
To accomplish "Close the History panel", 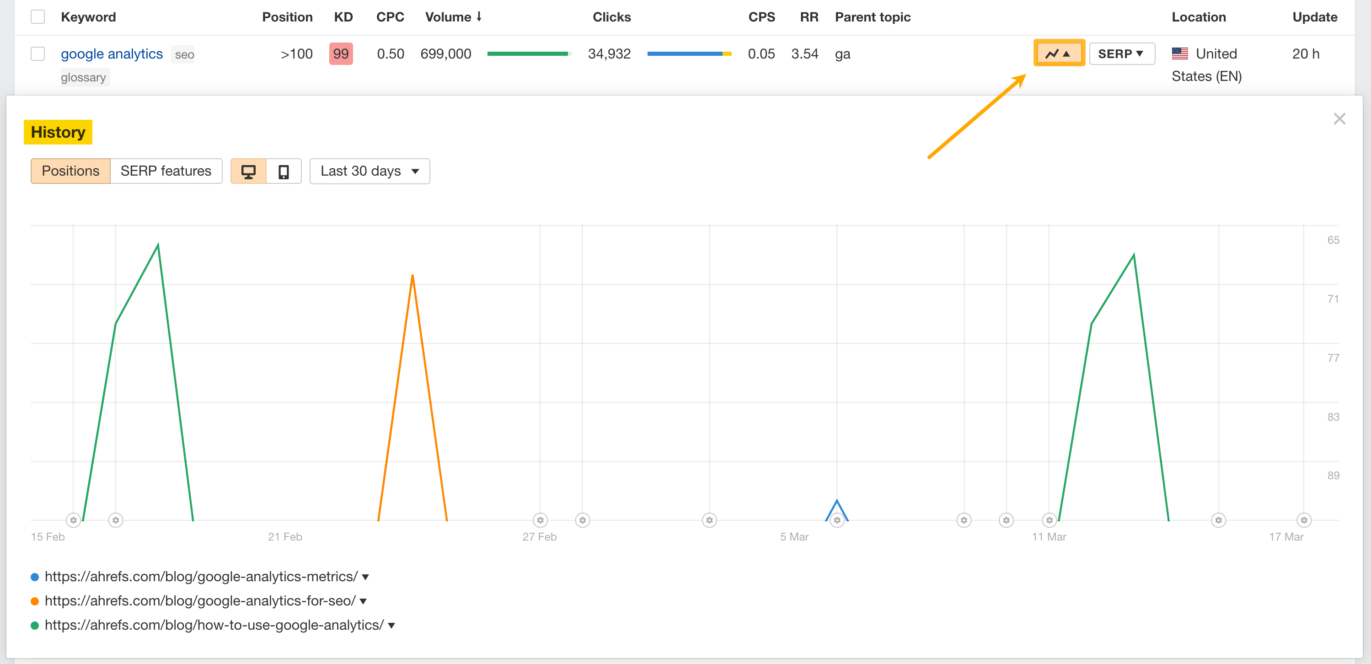I will [x=1339, y=118].
